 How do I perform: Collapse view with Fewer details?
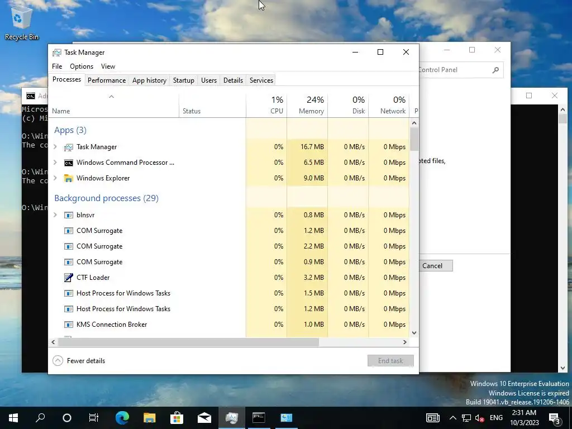click(x=79, y=361)
